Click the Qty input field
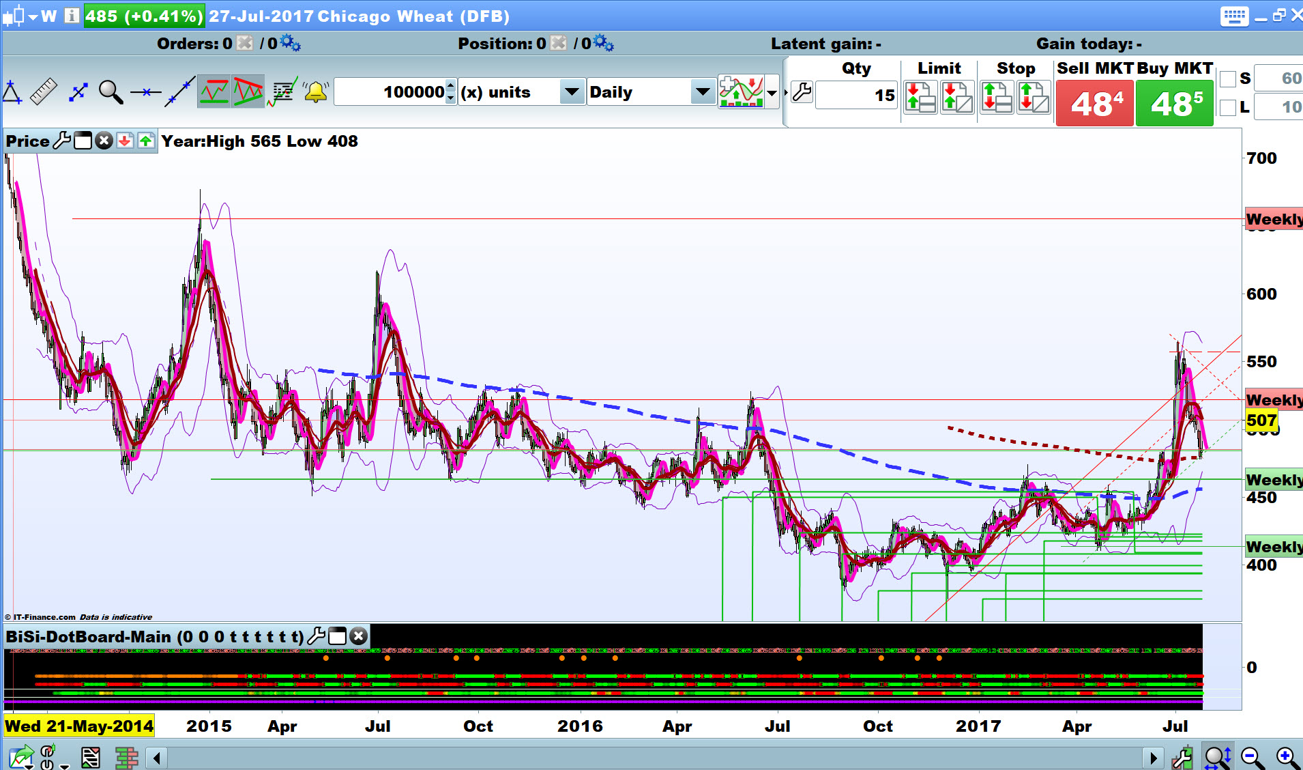 (856, 95)
